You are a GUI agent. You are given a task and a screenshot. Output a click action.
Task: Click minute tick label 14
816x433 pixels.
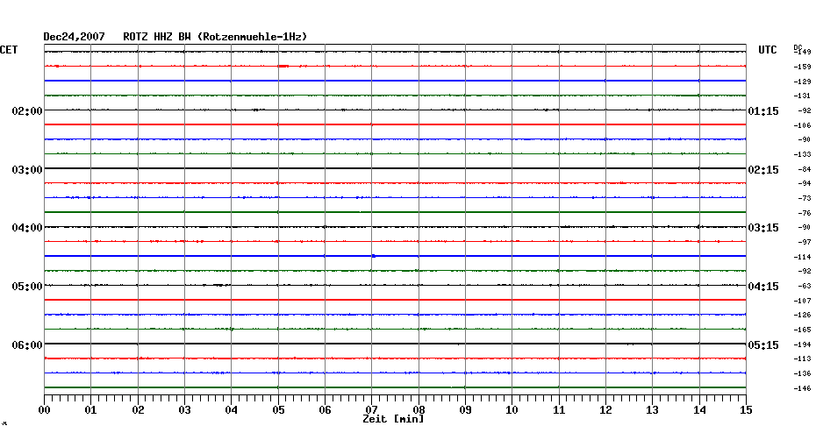[x=699, y=410]
